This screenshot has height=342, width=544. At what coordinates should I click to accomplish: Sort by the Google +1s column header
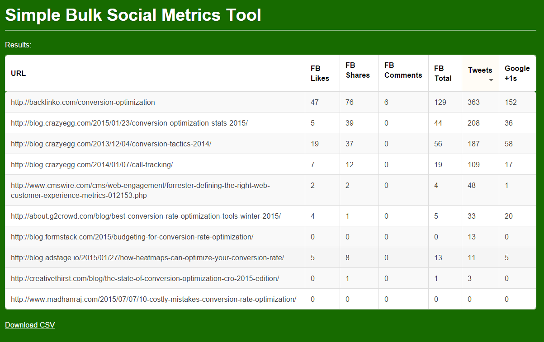pyautogui.click(x=517, y=73)
